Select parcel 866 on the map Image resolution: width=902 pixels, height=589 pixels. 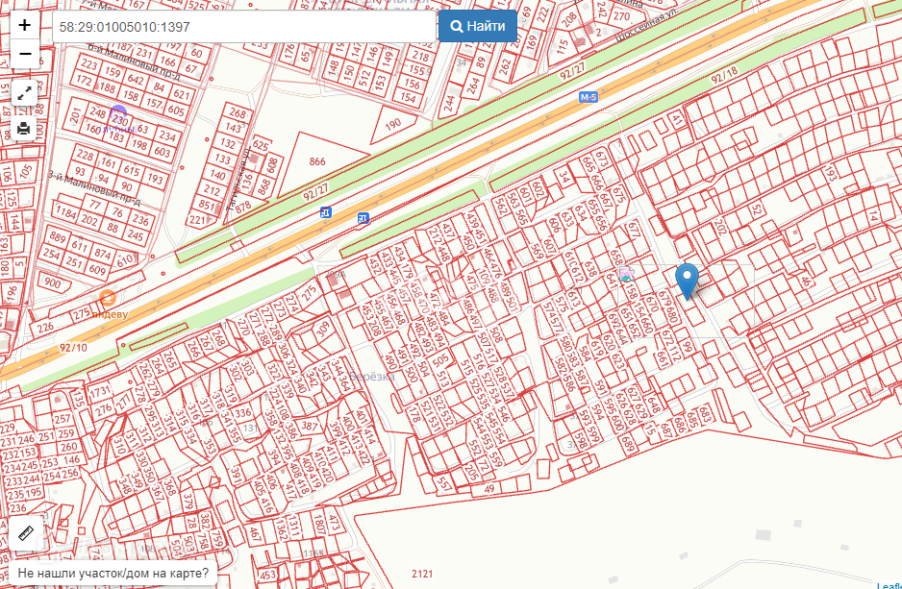317,161
